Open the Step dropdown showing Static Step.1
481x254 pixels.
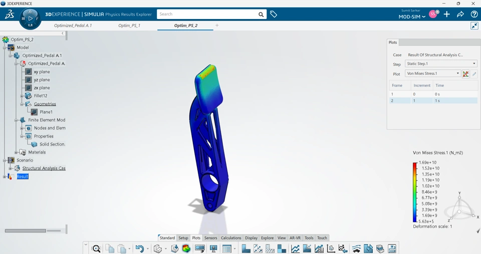tap(441, 63)
